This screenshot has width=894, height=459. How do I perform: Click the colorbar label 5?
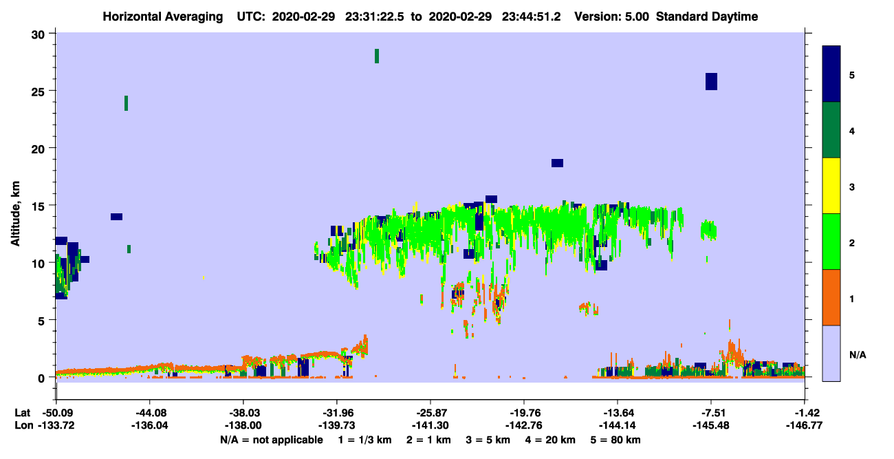click(852, 74)
